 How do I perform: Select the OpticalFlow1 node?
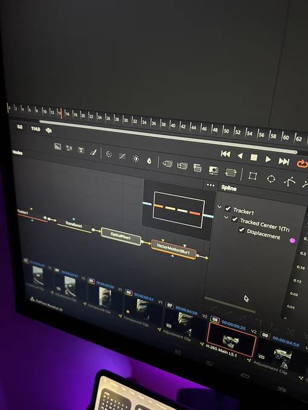121,236
